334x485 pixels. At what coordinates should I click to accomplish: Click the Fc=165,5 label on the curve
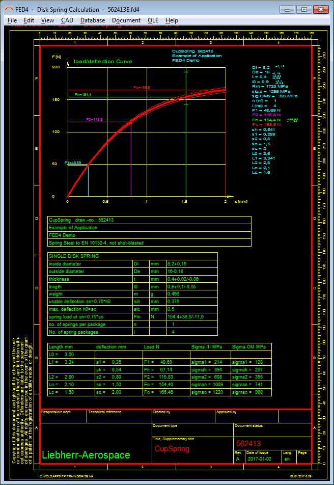click(142, 88)
